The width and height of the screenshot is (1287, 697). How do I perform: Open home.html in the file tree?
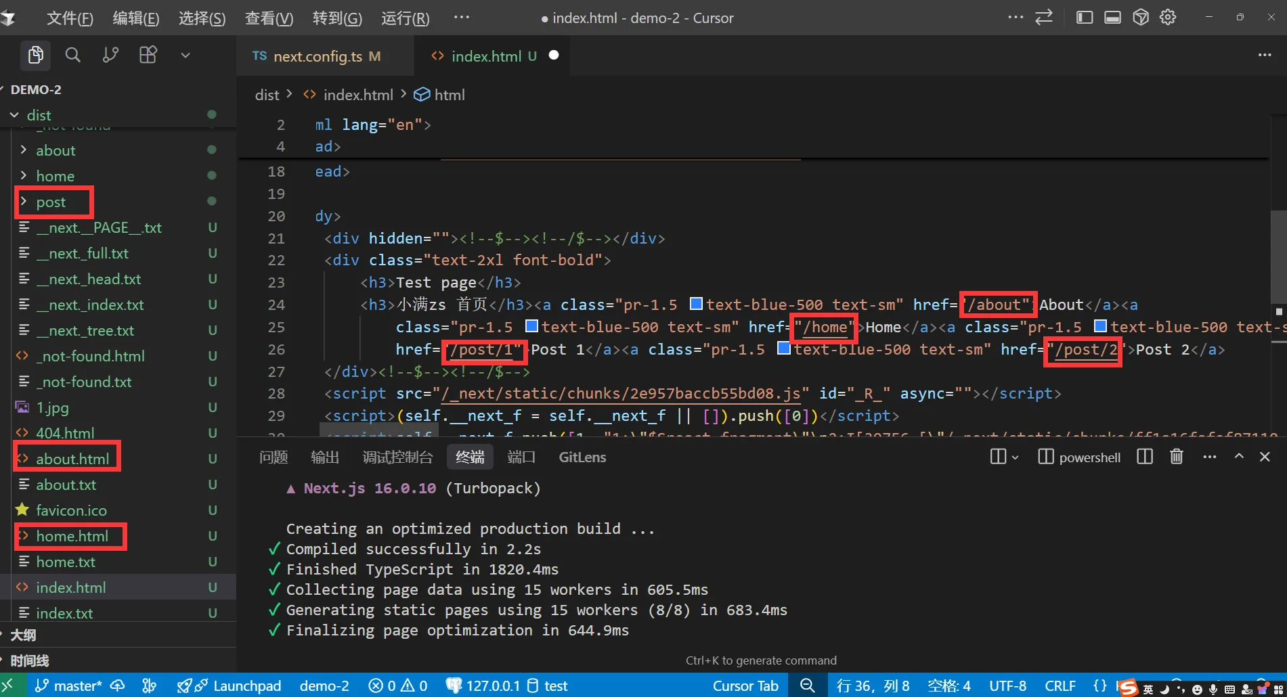tap(72, 536)
